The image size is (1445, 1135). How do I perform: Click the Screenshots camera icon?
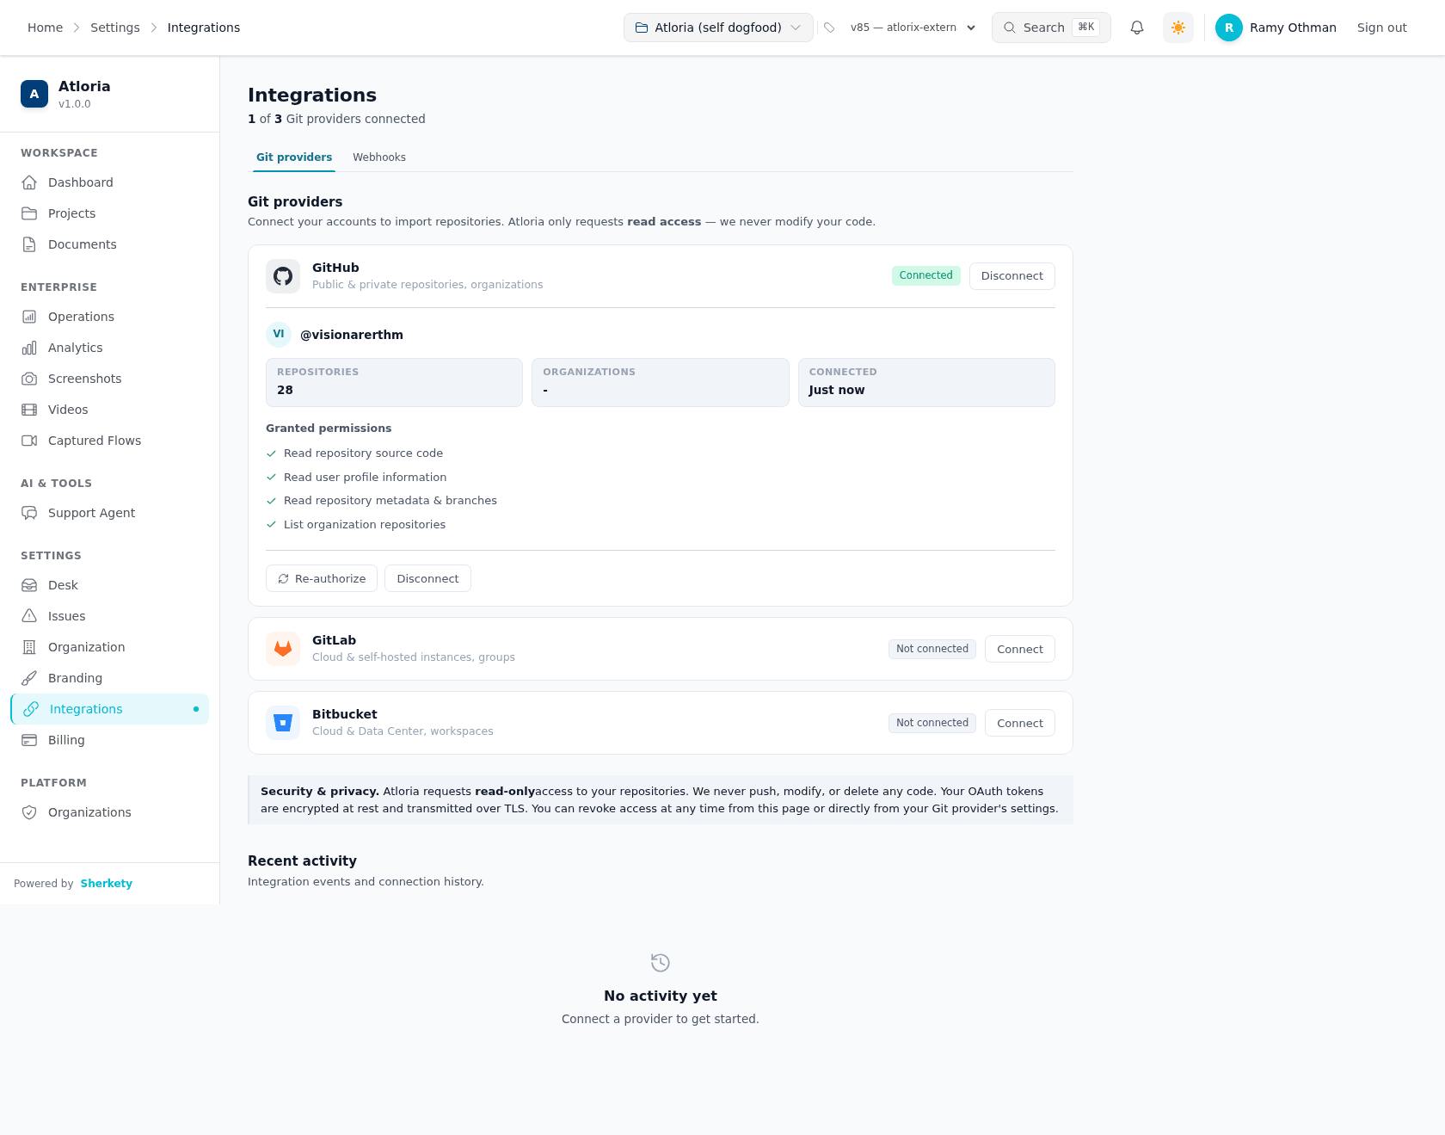click(29, 379)
